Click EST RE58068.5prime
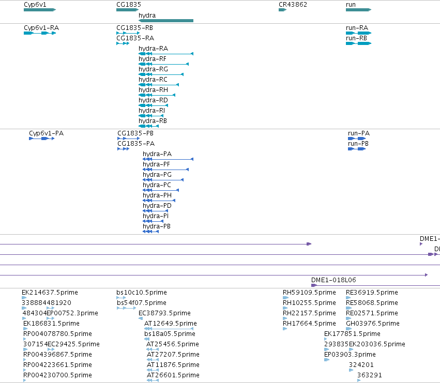440x383 pixels. (x=372, y=303)
